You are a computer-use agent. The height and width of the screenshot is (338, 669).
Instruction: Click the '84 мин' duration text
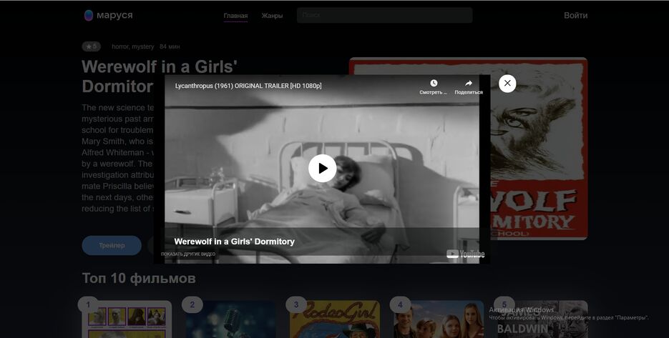[x=170, y=46]
